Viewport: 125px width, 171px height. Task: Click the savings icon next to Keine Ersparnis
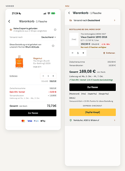tap(11, 30)
